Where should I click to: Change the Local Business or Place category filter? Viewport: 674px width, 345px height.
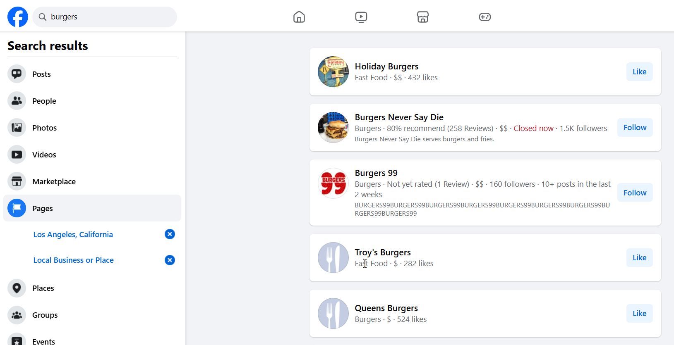point(74,260)
